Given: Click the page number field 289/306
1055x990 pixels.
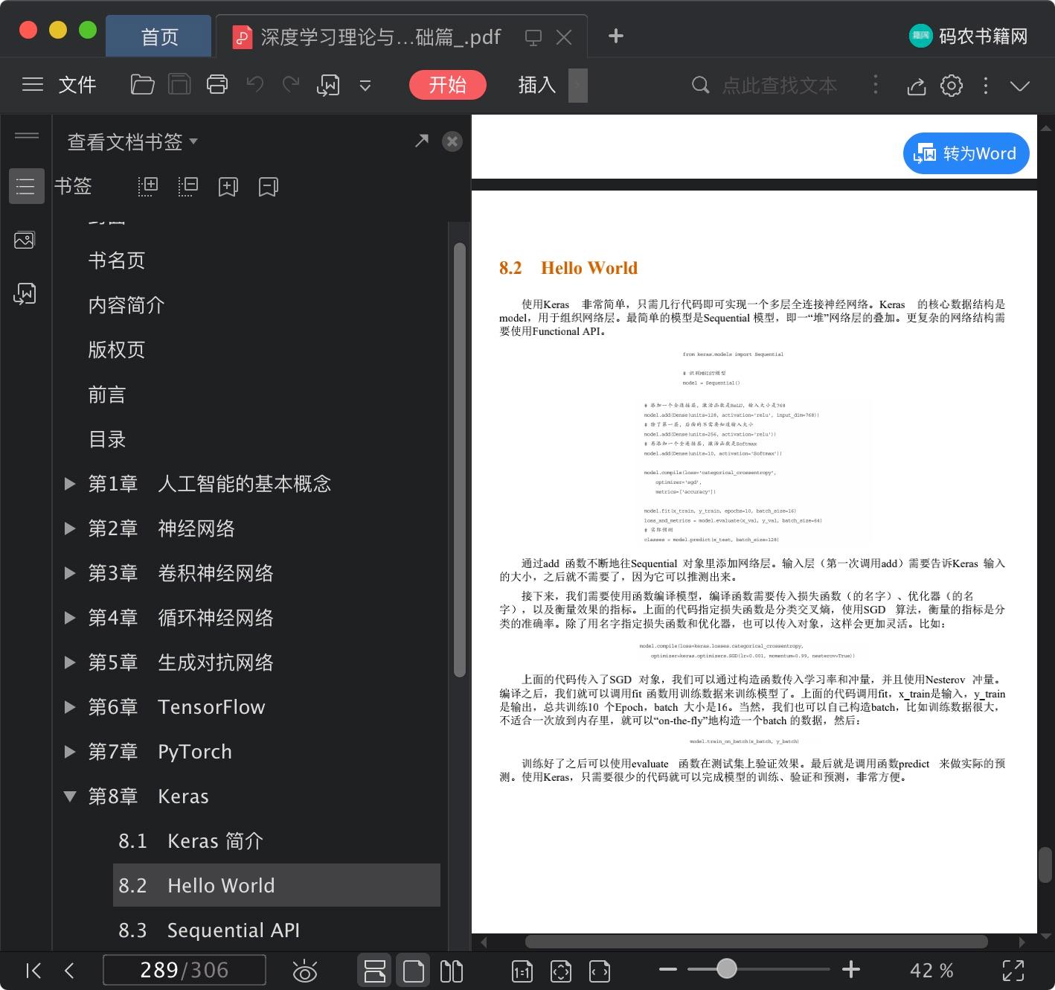Looking at the screenshot, I should [x=184, y=970].
